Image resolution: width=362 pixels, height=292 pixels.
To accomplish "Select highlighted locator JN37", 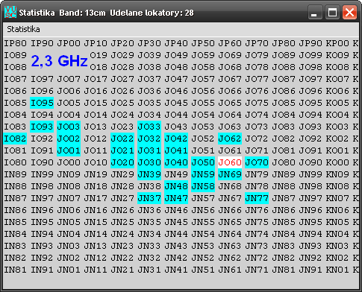I will click(149, 198).
